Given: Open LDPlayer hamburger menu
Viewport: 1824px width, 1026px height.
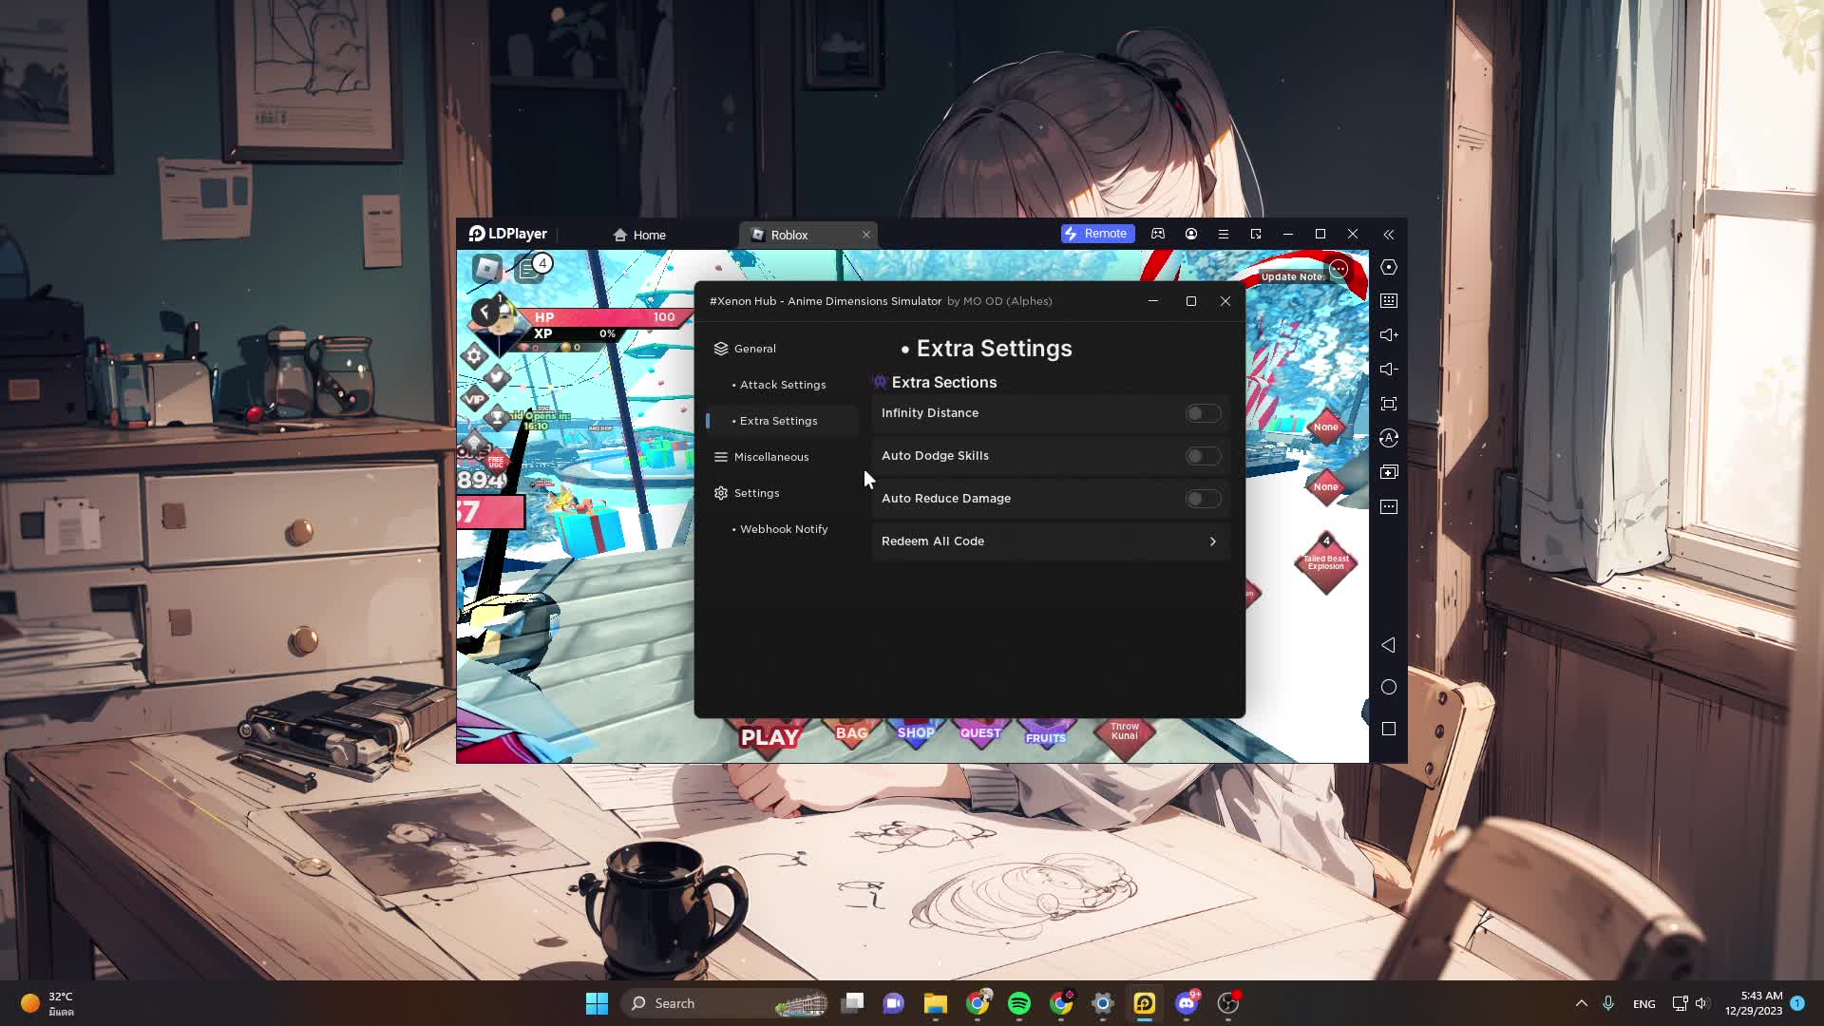Looking at the screenshot, I should pyautogui.click(x=1224, y=234).
